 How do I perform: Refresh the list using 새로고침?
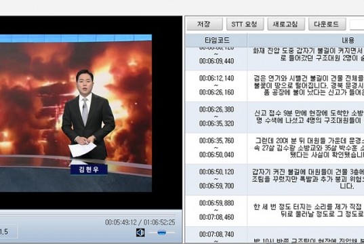coord(286,24)
